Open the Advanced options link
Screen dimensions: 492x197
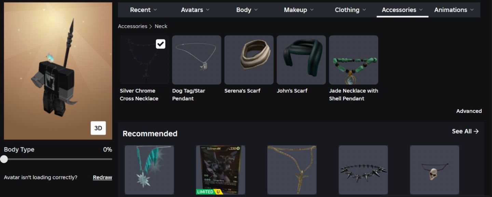(469, 111)
